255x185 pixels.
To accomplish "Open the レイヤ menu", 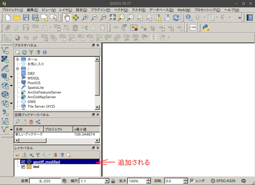I will point(66,10).
